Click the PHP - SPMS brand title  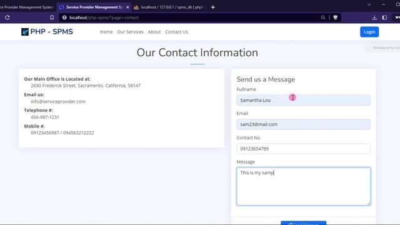pos(51,32)
